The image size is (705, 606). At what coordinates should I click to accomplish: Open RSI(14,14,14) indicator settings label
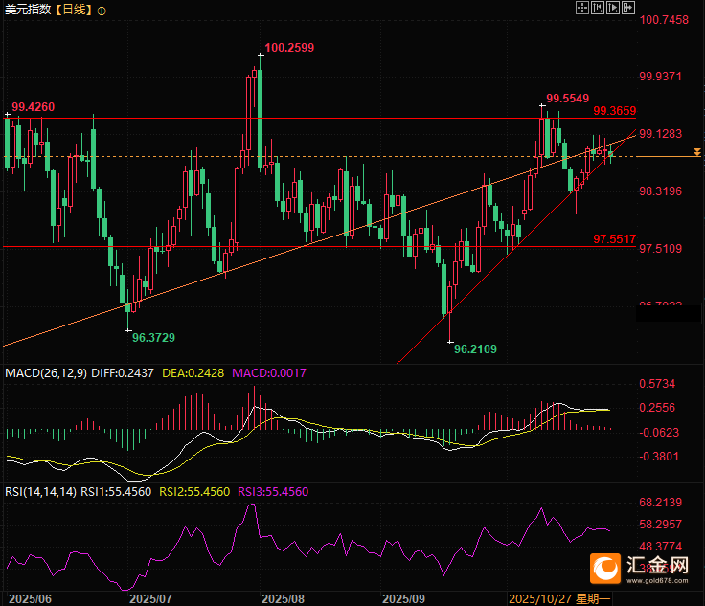pyautogui.click(x=38, y=491)
